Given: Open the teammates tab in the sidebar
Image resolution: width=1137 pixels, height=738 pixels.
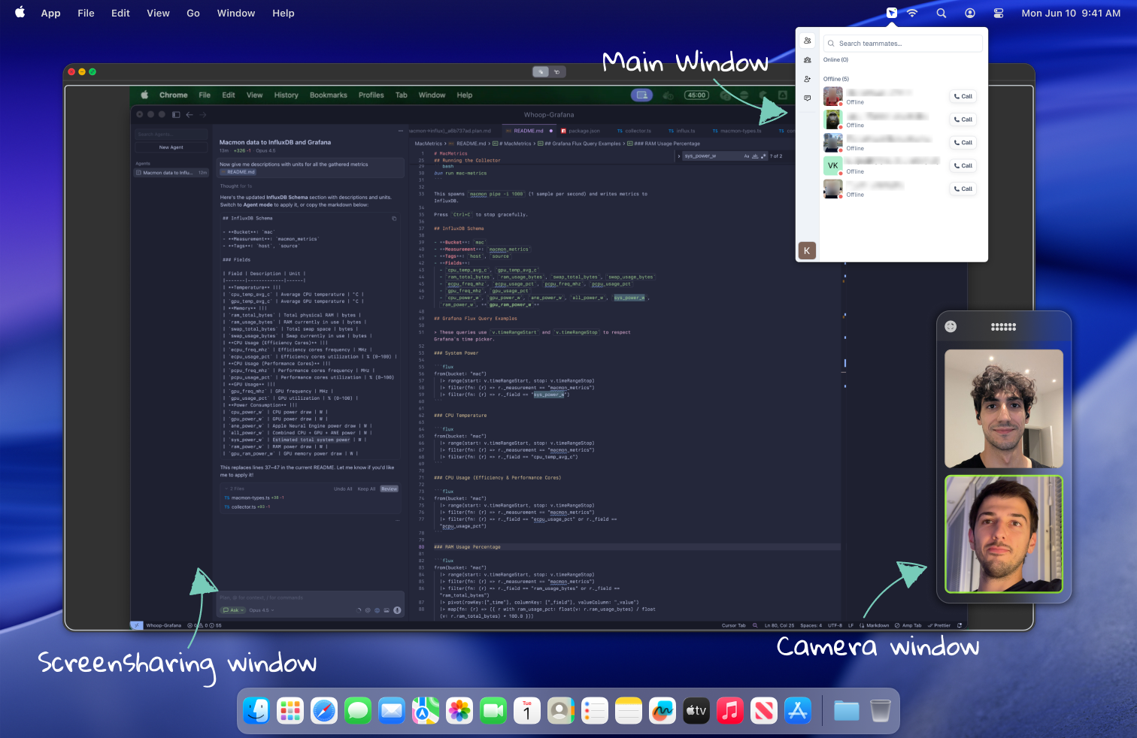Looking at the screenshot, I should point(807,41).
